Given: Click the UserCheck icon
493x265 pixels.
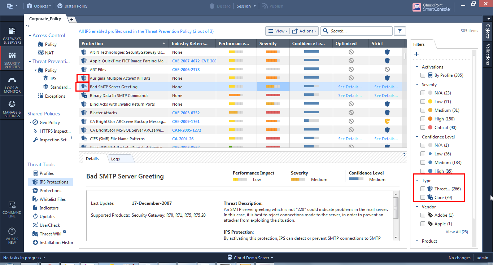Looking at the screenshot, I should click(x=35, y=225).
